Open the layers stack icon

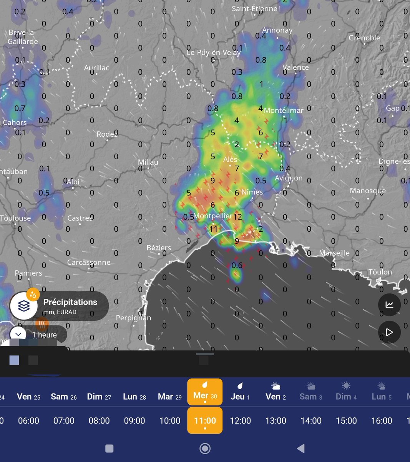coord(23,306)
